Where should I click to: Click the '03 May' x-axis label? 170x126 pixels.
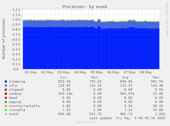tap(64, 72)
